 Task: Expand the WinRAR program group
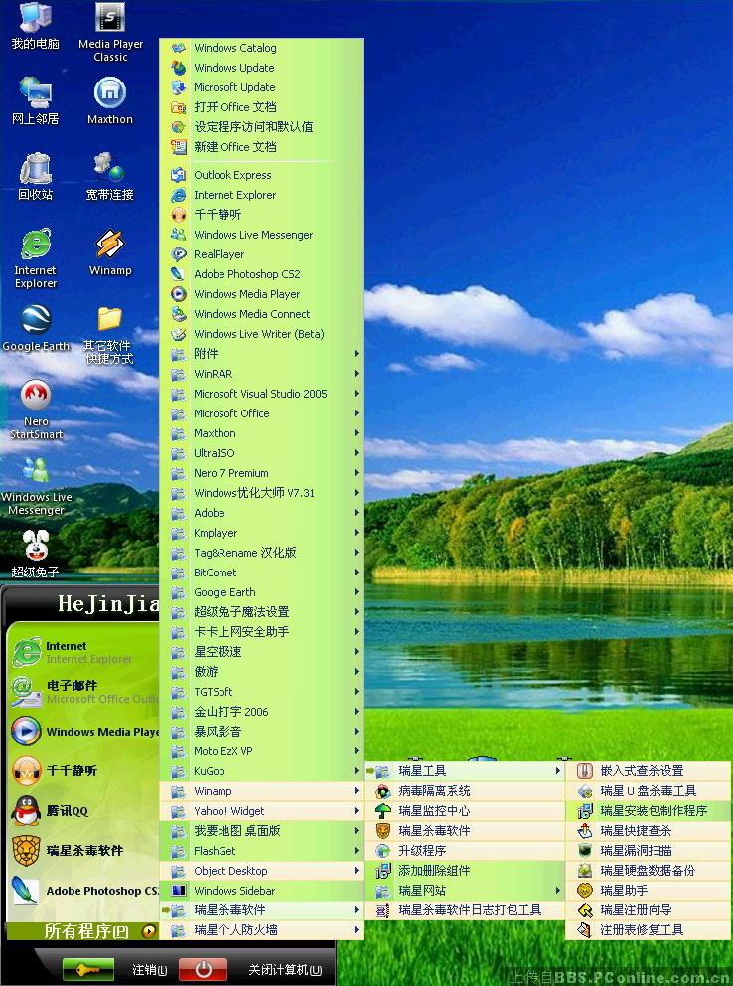click(261, 374)
